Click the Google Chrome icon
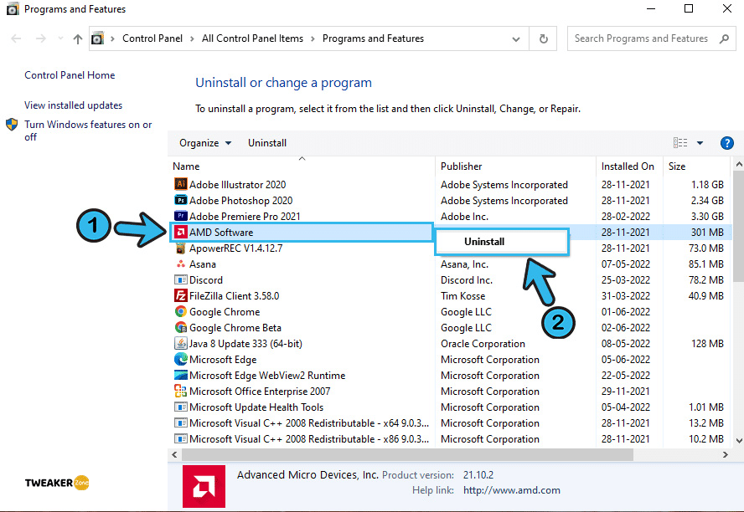This screenshot has height=512, width=744. (x=181, y=312)
